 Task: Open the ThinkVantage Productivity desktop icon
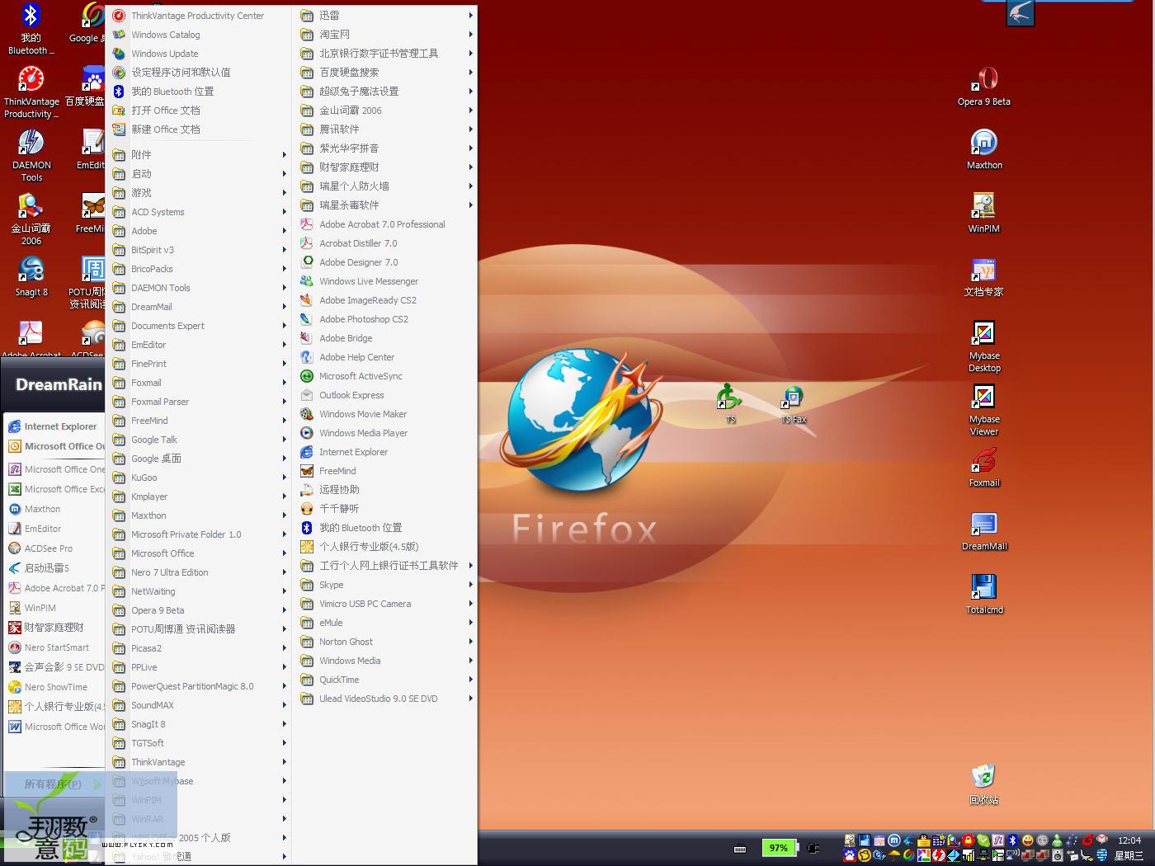coord(31,92)
